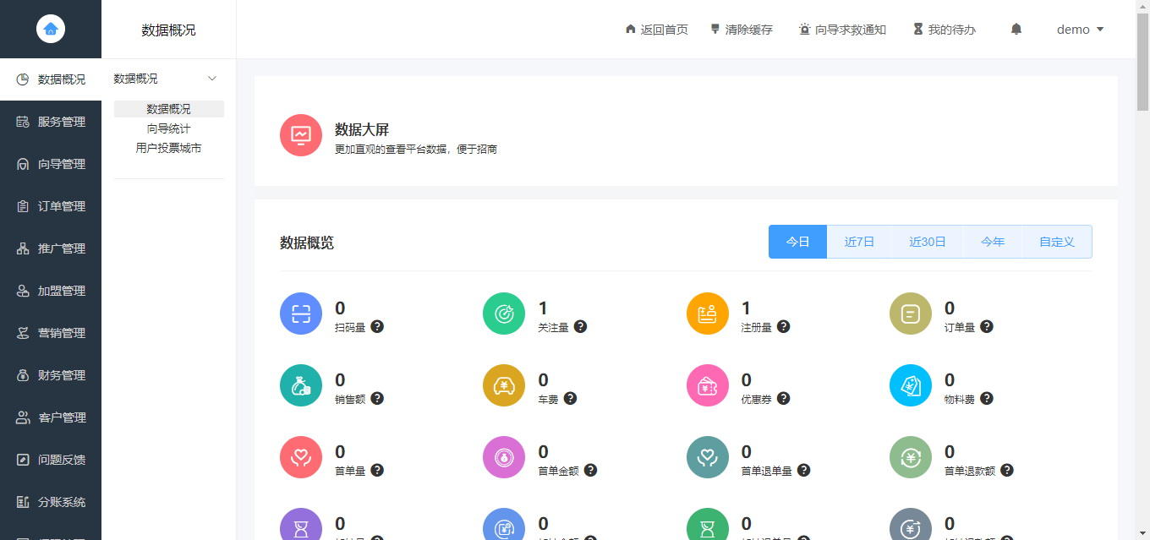Click 清除缓存 in the top bar
This screenshot has width=1150, height=540.
[x=742, y=30]
